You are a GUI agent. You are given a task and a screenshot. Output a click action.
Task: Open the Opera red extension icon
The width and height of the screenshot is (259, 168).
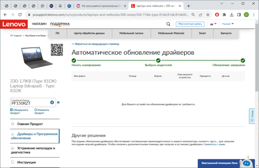coord(217,15)
